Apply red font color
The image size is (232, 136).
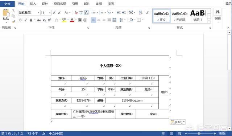pyautogui.click(x=72, y=20)
